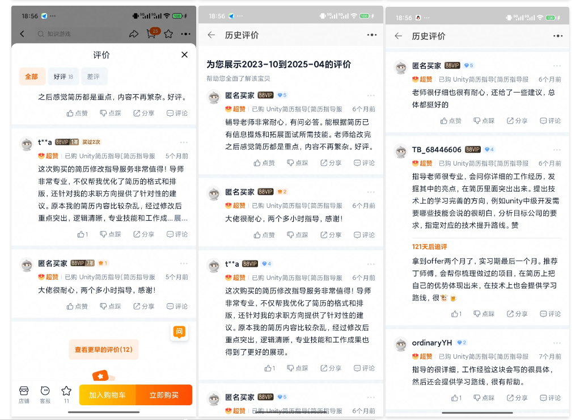Close the 评价 review panel
The height and width of the screenshot is (420, 584).
click(x=184, y=54)
